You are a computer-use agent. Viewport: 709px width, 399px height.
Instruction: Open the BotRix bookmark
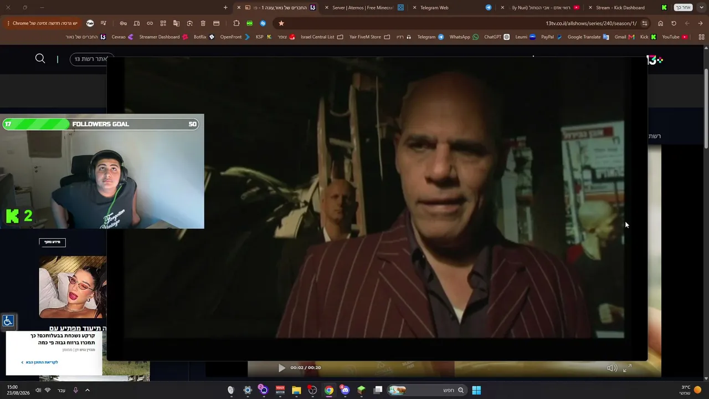point(204,37)
